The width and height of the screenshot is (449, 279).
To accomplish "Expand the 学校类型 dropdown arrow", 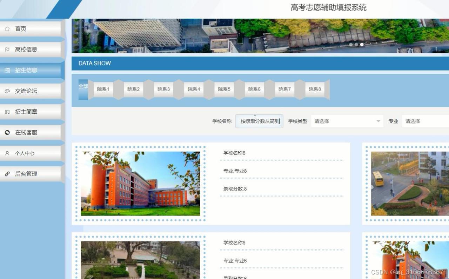I will (378, 121).
